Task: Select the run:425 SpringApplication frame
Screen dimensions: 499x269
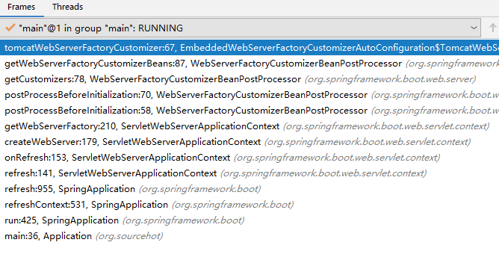Action: point(249,220)
